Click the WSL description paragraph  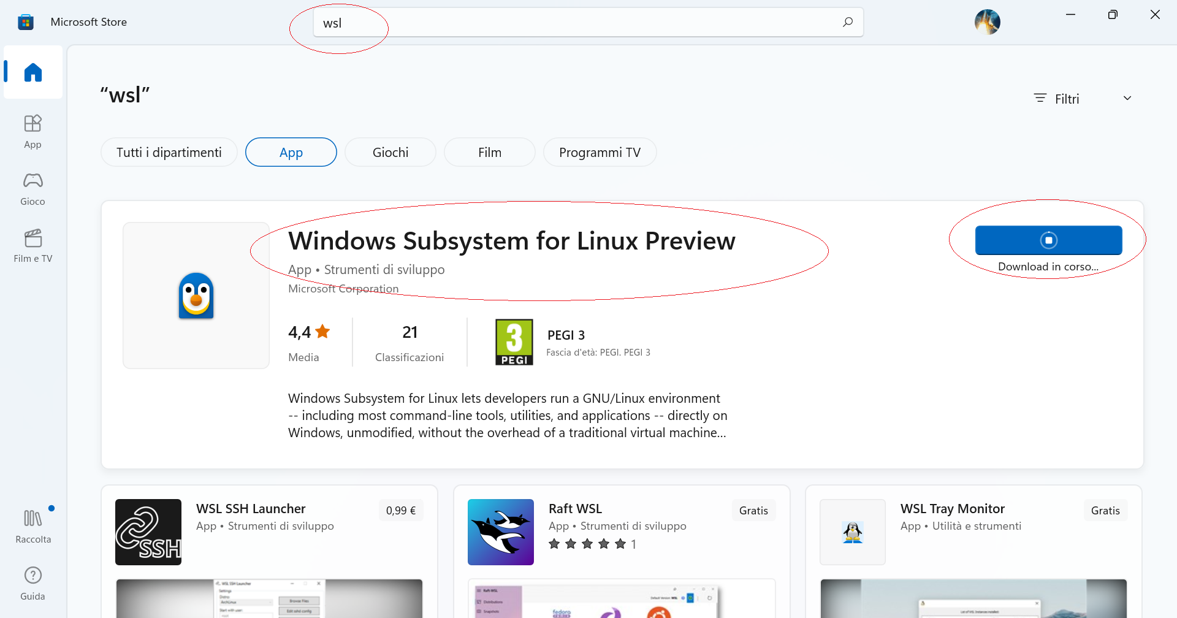tap(508, 416)
